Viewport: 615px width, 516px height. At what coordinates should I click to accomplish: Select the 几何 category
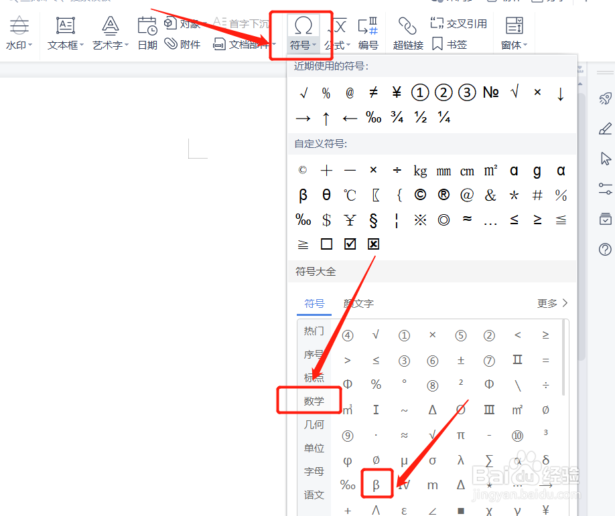coord(314,425)
